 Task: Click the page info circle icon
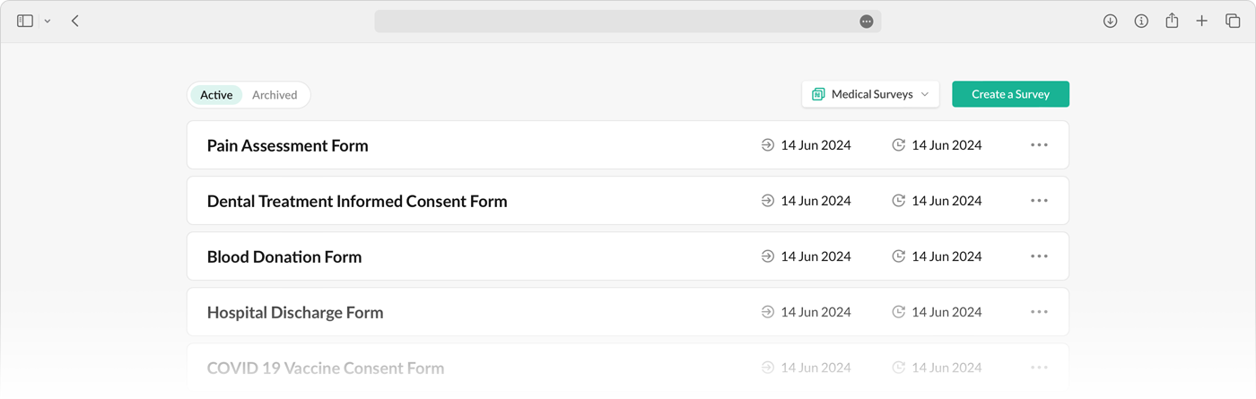click(1141, 21)
